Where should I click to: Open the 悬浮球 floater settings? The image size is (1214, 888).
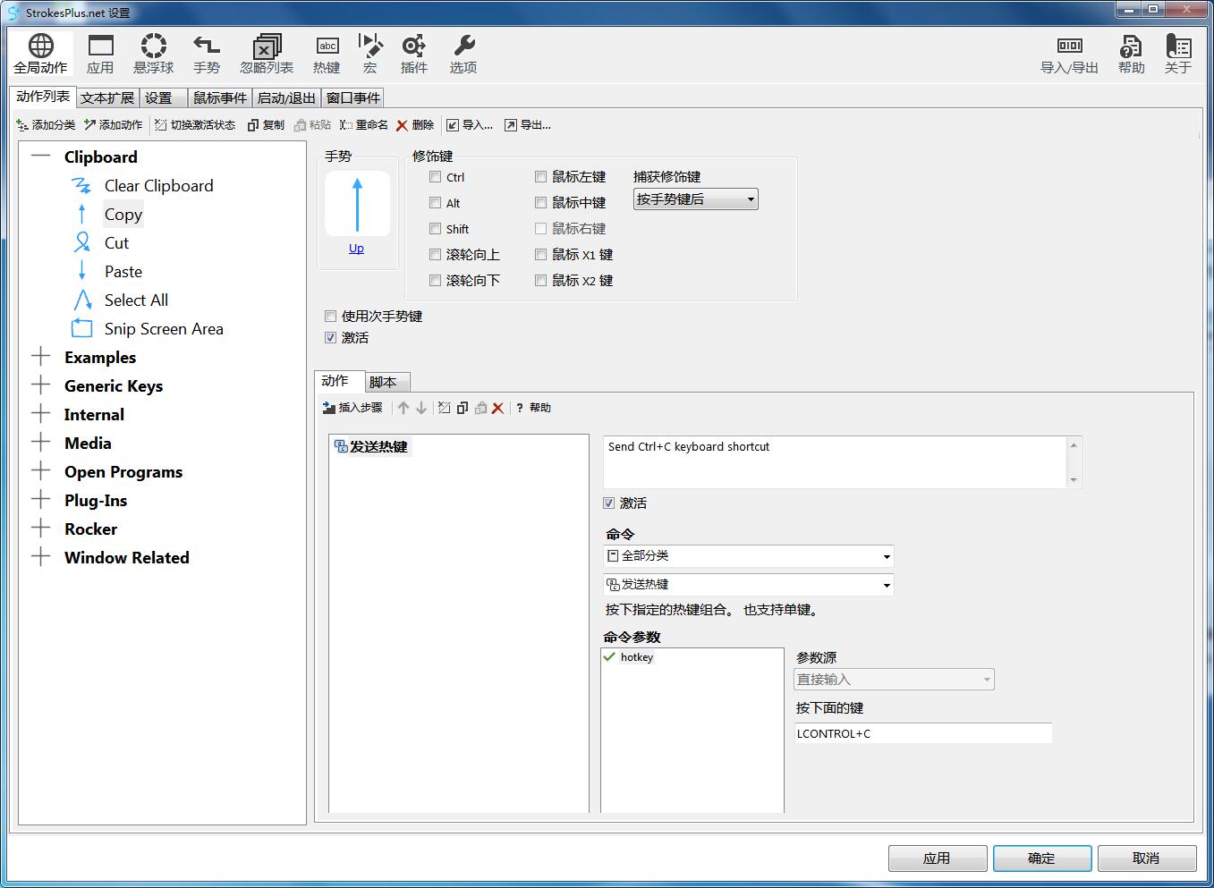point(153,54)
